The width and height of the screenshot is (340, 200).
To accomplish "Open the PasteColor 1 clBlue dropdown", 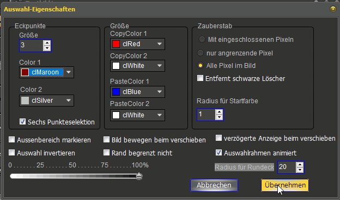I will 159,92.
